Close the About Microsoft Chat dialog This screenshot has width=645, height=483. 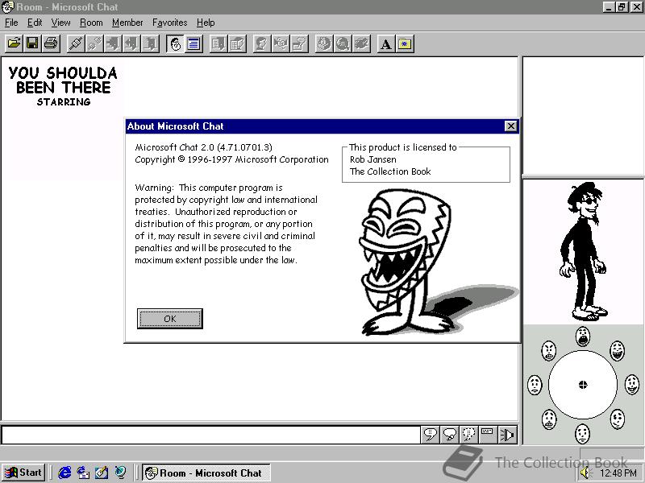point(510,126)
